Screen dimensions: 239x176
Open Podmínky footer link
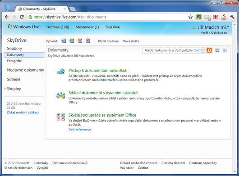tap(41, 163)
